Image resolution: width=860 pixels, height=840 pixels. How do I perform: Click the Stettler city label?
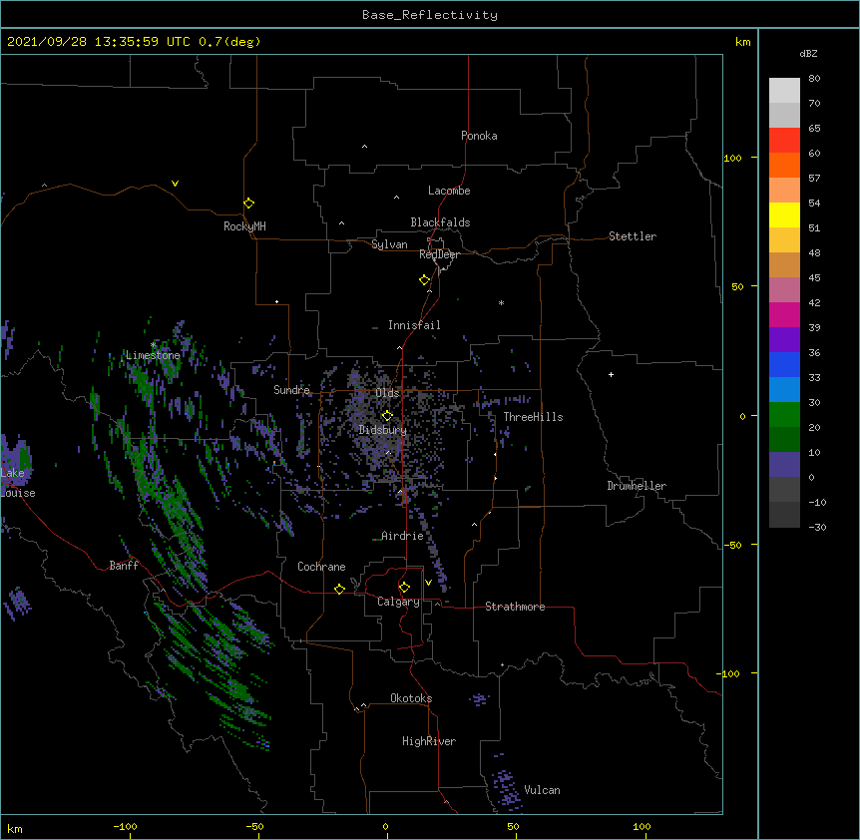[633, 236]
